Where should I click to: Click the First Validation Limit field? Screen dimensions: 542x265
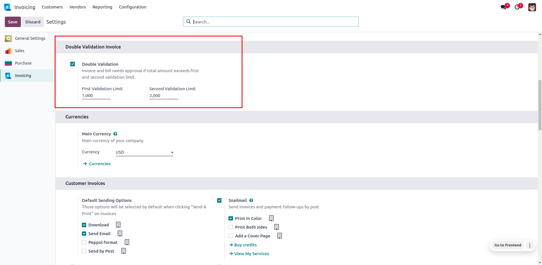[96, 96]
